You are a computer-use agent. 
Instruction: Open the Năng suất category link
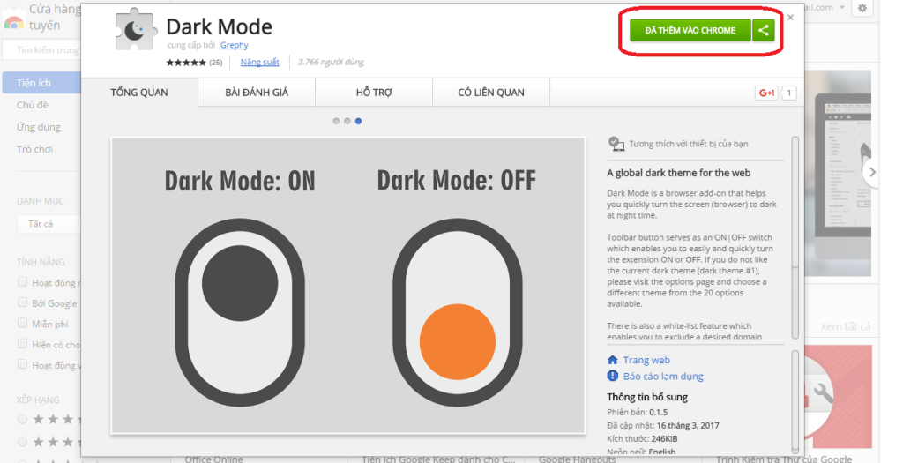coord(260,63)
